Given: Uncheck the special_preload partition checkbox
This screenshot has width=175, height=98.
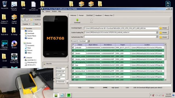Looking at the screenshot, I should pos(73,71).
